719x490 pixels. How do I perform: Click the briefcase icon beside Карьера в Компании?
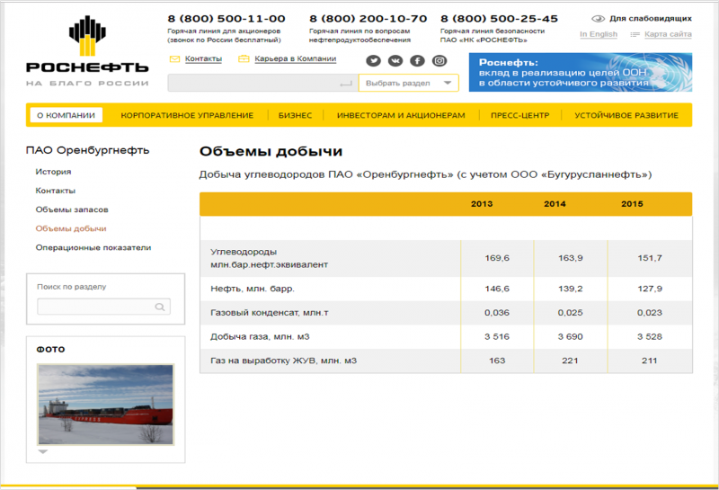tap(244, 58)
